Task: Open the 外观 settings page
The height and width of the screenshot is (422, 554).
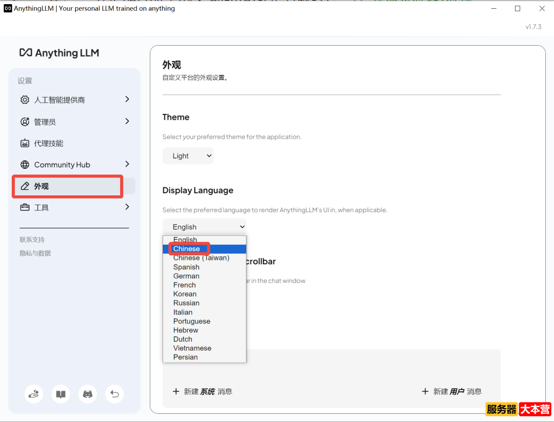Action: coord(74,186)
